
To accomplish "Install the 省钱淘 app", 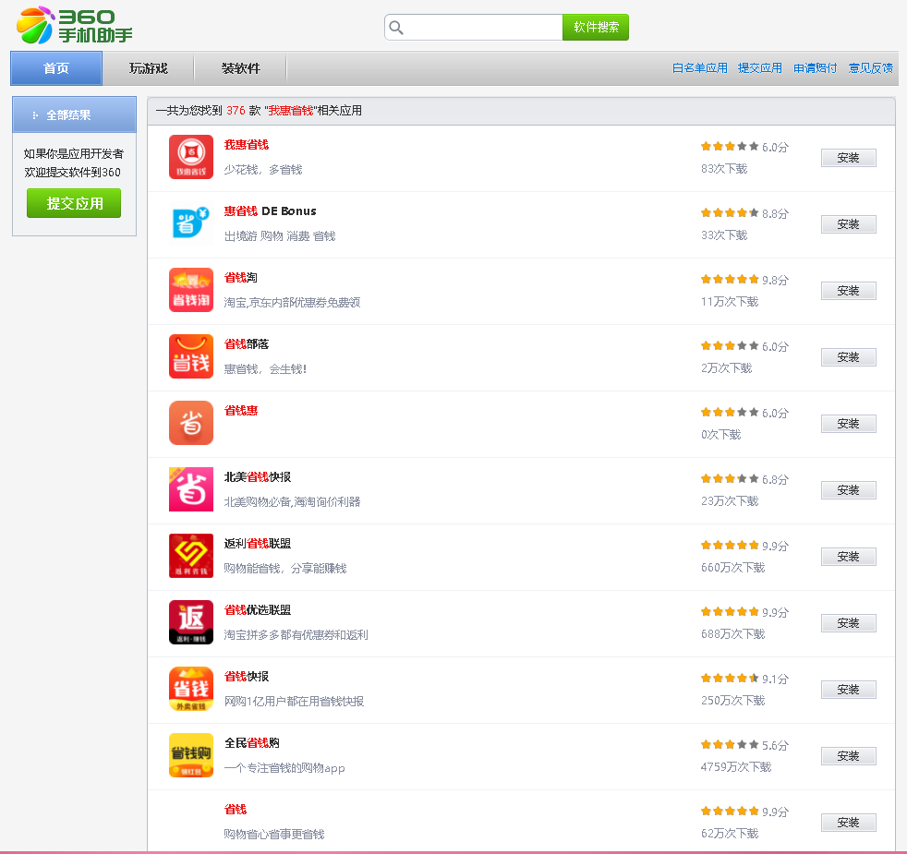I will (848, 290).
